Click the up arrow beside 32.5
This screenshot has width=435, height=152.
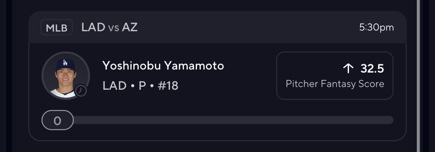click(348, 69)
